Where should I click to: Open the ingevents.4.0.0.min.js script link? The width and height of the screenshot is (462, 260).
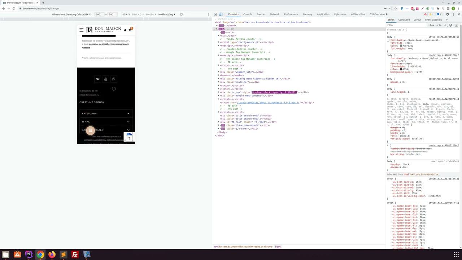[268, 103]
